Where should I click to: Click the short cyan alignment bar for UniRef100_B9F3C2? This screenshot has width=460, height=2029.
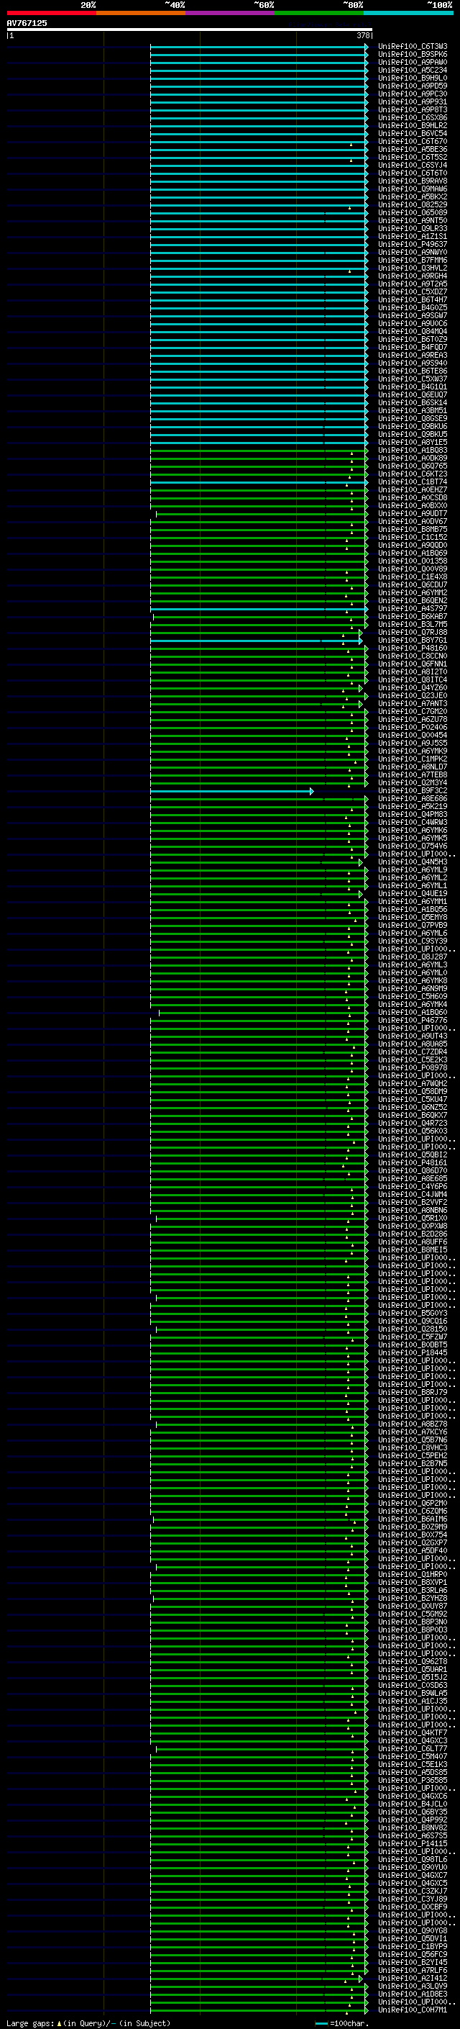232,791
